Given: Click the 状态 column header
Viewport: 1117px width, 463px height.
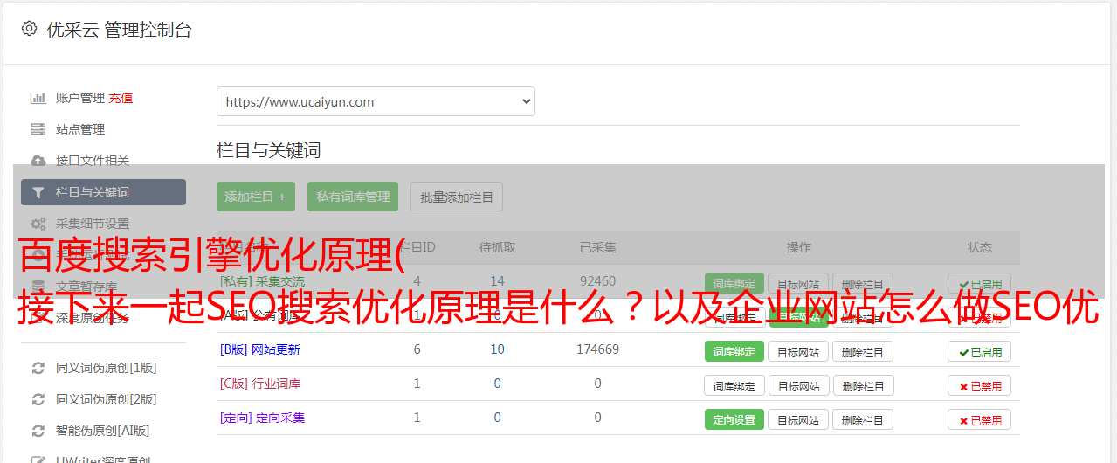Looking at the screenshot, I should pos(980,247).
